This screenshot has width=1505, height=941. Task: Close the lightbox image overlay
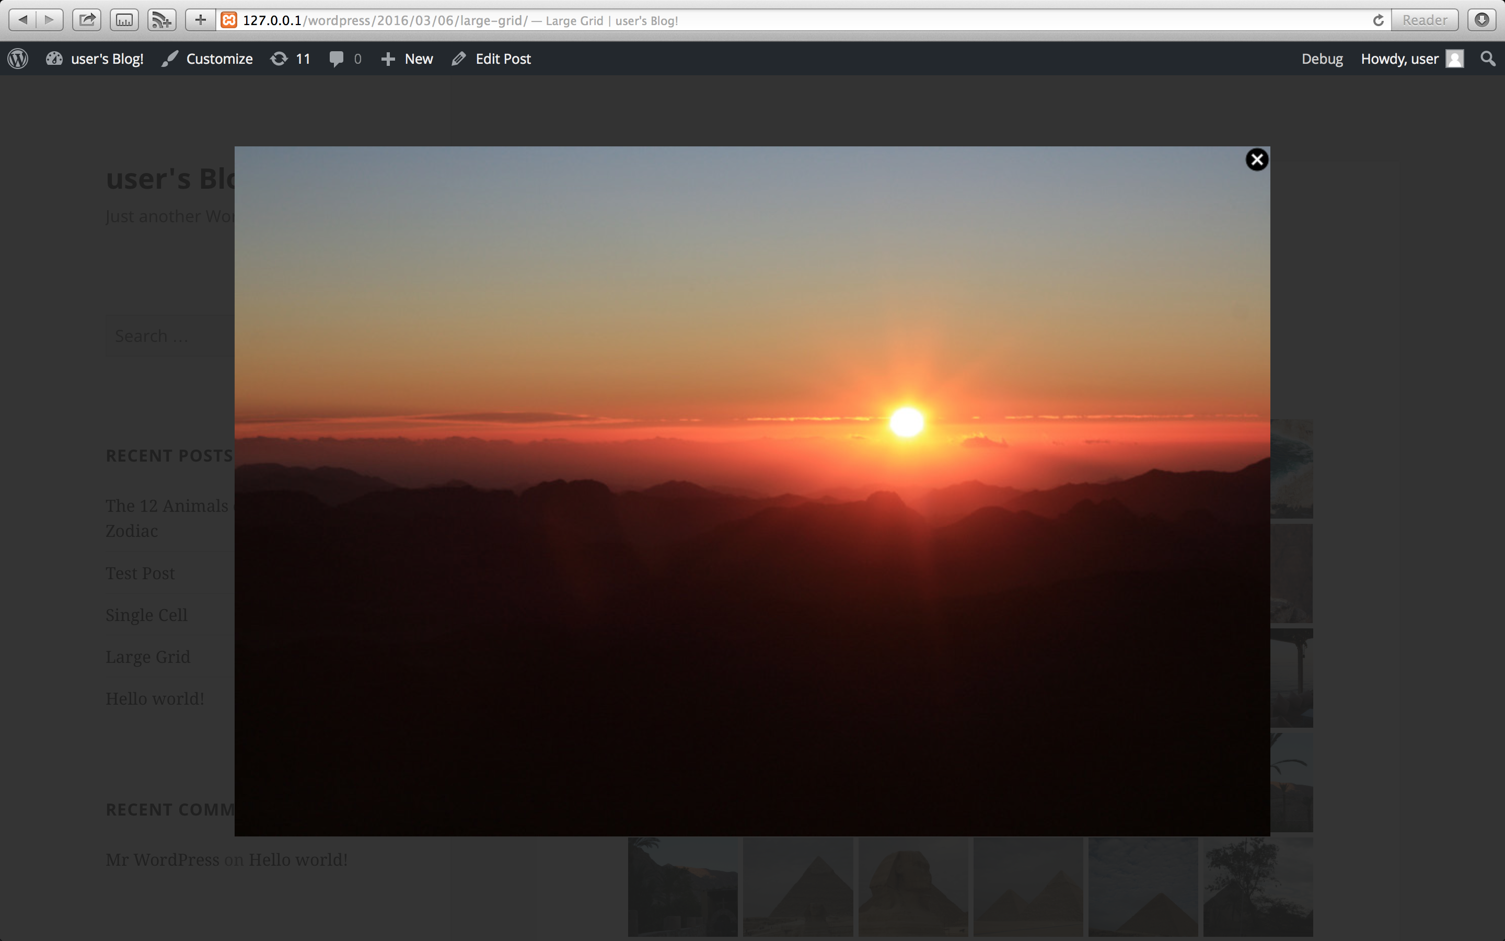(x=1256, y=160)
